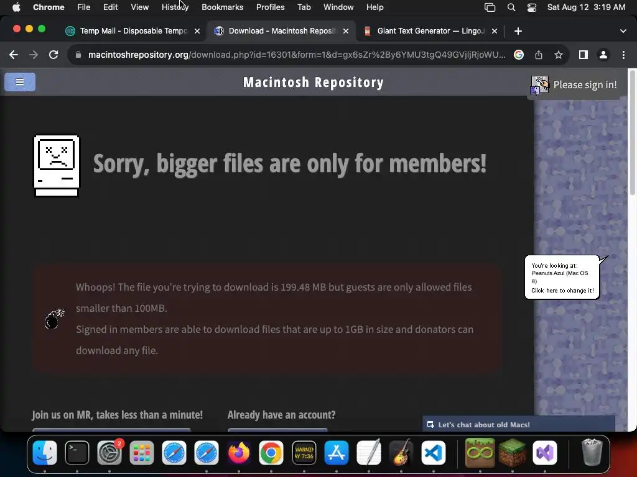Click the address bar URL field
637x477 pixels.
(x=297, y=55)
